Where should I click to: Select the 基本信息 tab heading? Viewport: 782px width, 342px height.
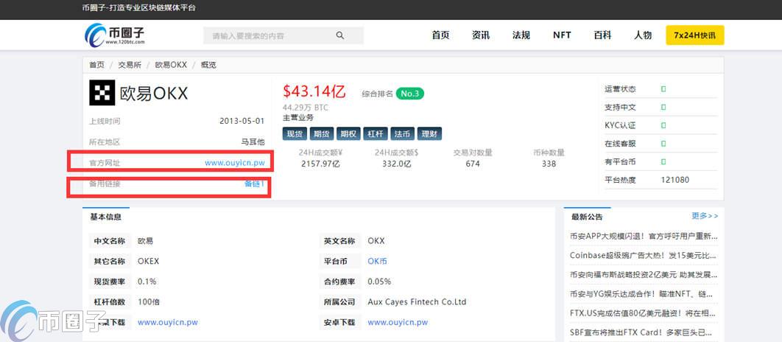pyautogui.click(x=106, y=217)
